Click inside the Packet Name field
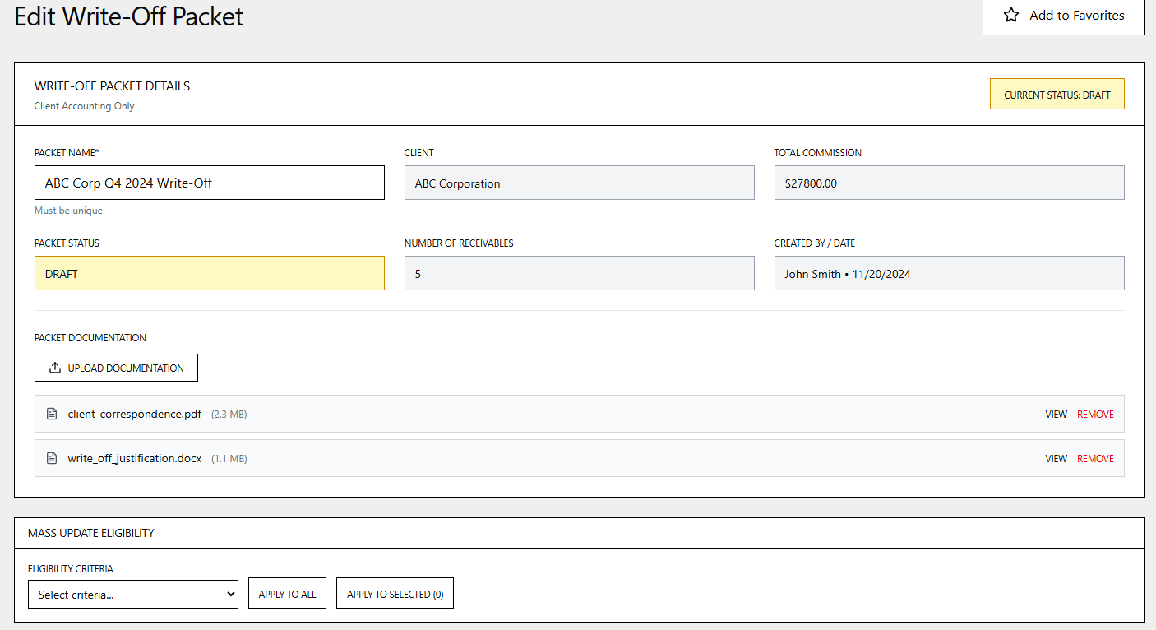The width and height of the screenshot is (1156, 630). [209, 183]
